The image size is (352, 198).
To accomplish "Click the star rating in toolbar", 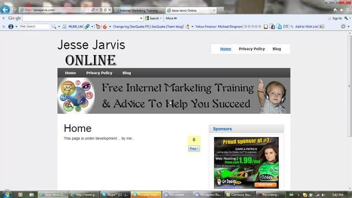I will click(252, 26).
